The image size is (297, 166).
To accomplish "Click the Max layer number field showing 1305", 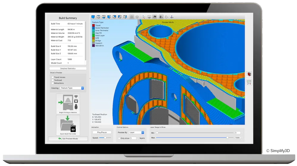I will [x=238, y=138].
